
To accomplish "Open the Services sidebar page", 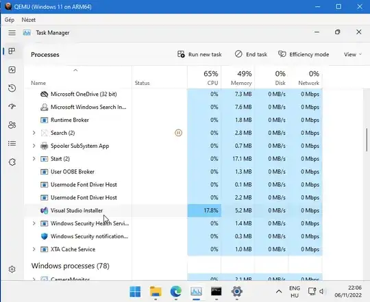I will 12,162.
